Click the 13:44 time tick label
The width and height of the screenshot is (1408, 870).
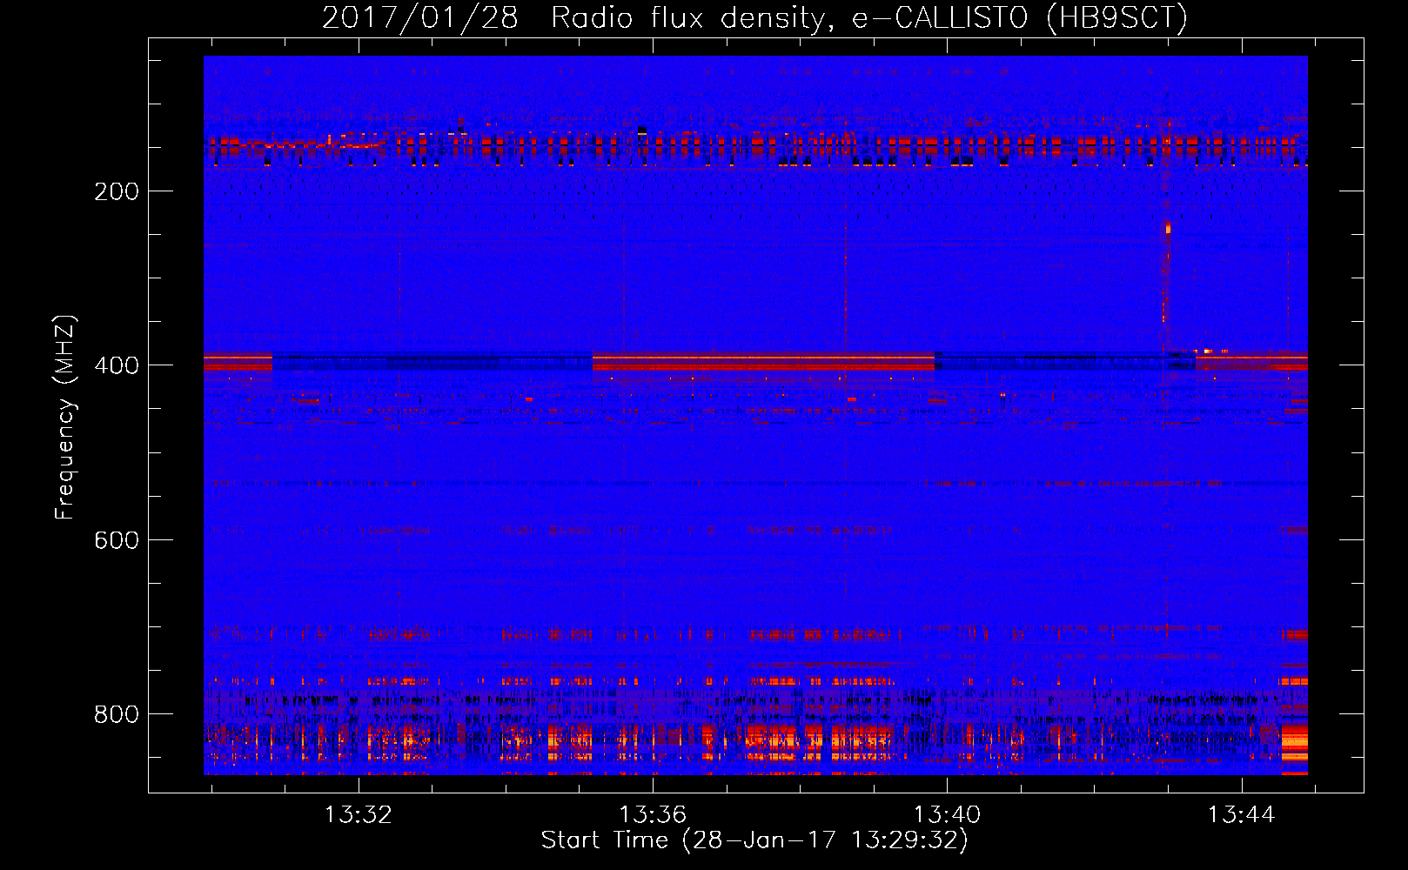[1241, 814]
